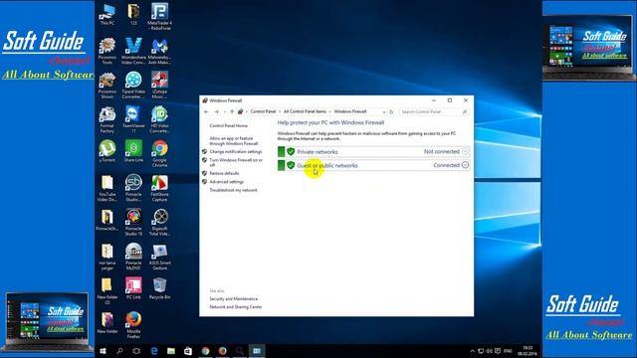This screenshot has height=358, width=637.
Task: Select the Google Chrome desktop icon
Action: [159, 153]
